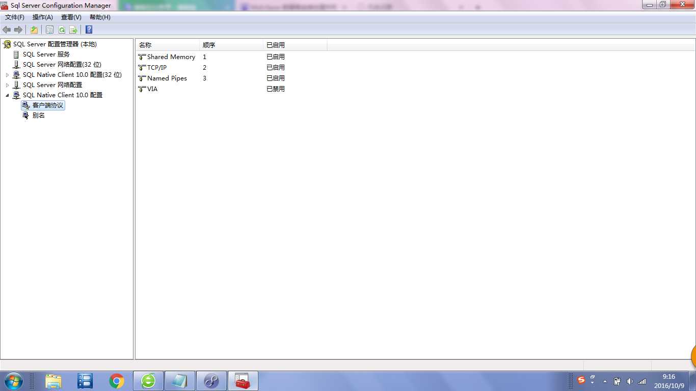The height and width of the screenshot is (391, 696).
Task: Switch to the purple sphere app on taskbar
Action: coord(211,381)
